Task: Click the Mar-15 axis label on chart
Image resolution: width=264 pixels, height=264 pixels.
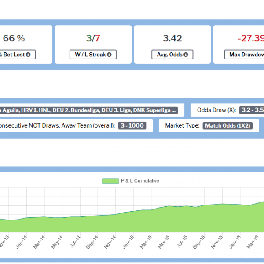Action: click(146, 242)
